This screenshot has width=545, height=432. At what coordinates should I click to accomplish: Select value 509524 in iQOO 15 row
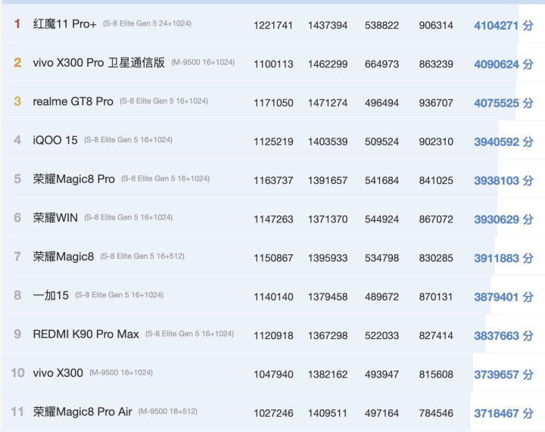click(x=381, y=141)
